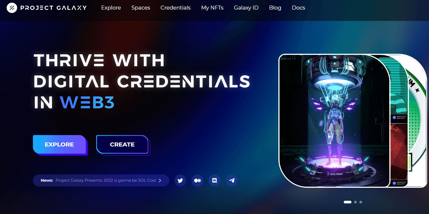Click the Project Galaxy logo icon
The image size is (429, 214).
tap(12, 8)
